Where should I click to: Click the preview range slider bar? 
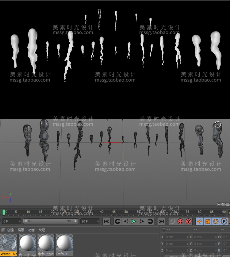[x=51, y=221]
